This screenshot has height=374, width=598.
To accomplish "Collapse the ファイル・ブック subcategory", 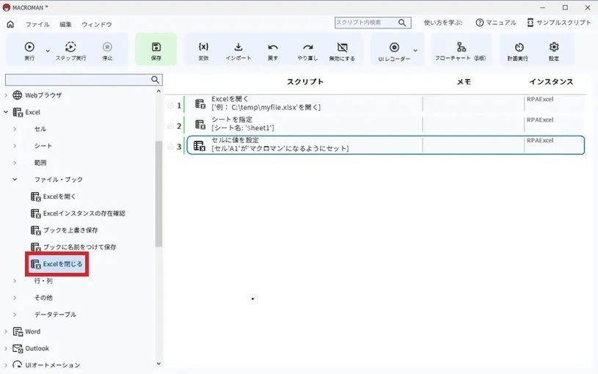I will click(15, 180).
